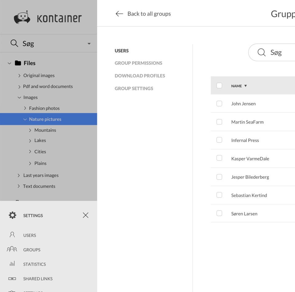Viewport: 295px width, 292px height.
Task: Open the sidebar search dropdown arrow
Action: 89,44
